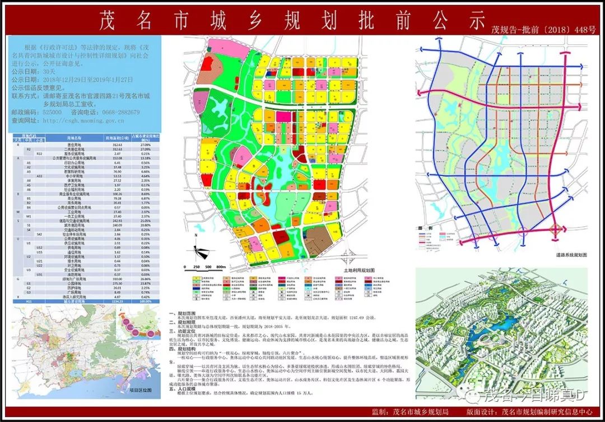Click the publicity duration value 30天

coord(49,72)
